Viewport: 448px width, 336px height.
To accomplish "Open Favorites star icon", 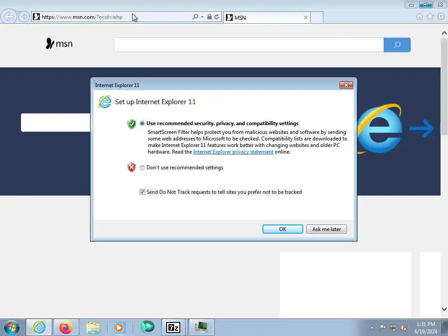I will point(430,17).
